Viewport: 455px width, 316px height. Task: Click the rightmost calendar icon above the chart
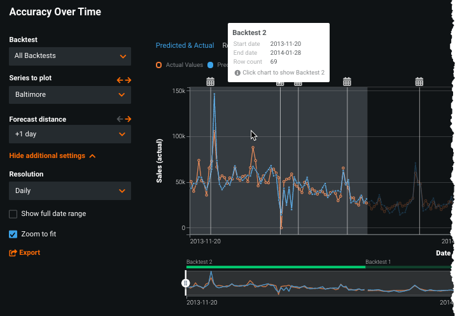pyautogui.click(x=419, y=82)
